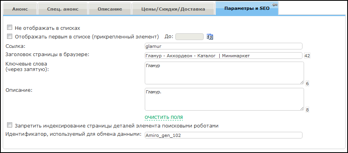
Task: Grab the keywords textarea resize handle
Action: [302, 82]
